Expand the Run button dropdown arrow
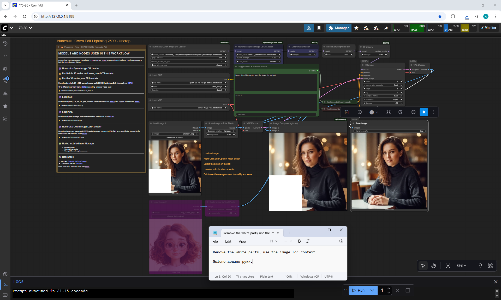 (x=372, y=290)
